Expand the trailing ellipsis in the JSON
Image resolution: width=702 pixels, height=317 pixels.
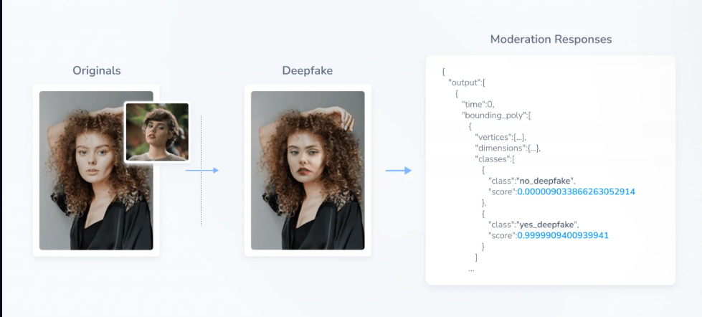[x=471, y=270]
